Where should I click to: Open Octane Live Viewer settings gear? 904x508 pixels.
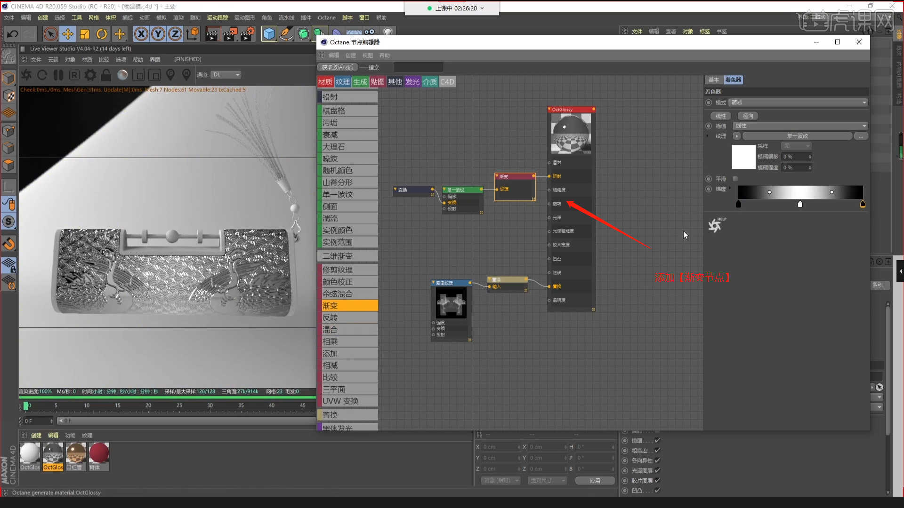[x=90, y=75]
